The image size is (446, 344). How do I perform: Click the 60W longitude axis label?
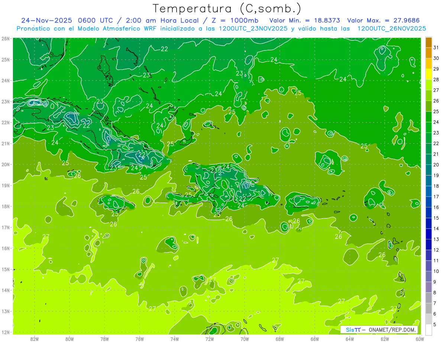coord(420,339)
